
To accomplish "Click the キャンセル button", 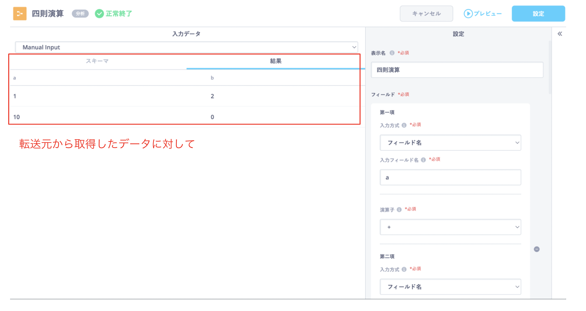I will [x=426, y=14].
